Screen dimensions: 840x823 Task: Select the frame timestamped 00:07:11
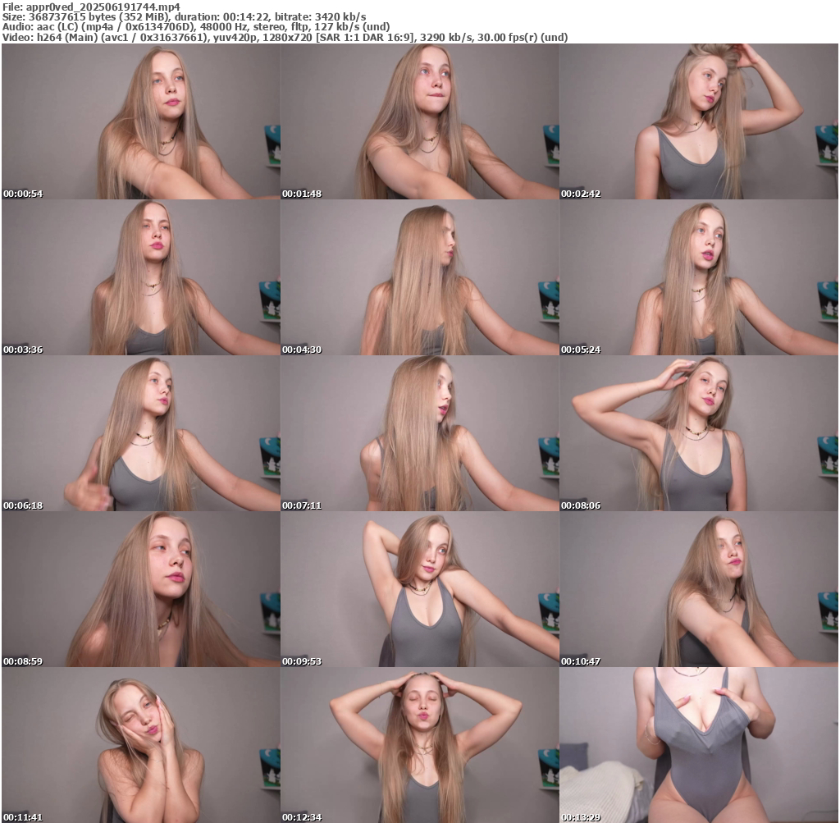click(x=420, y=433)
